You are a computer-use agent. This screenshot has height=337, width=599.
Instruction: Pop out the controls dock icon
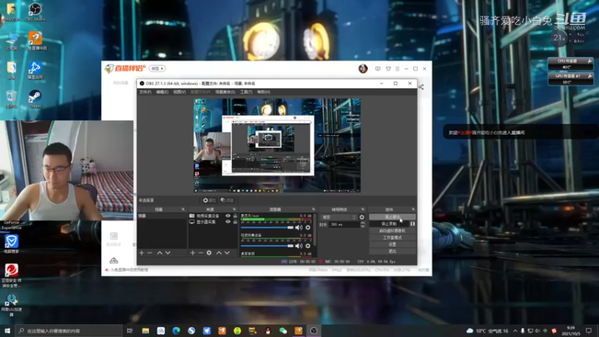coord(413,210)
